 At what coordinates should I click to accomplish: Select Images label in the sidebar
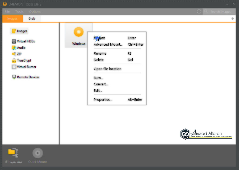pos(22,31)
